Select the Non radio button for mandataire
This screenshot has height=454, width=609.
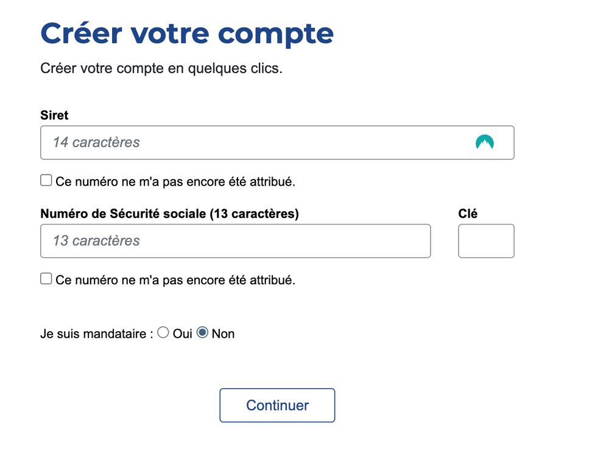(x=202, y=332)
